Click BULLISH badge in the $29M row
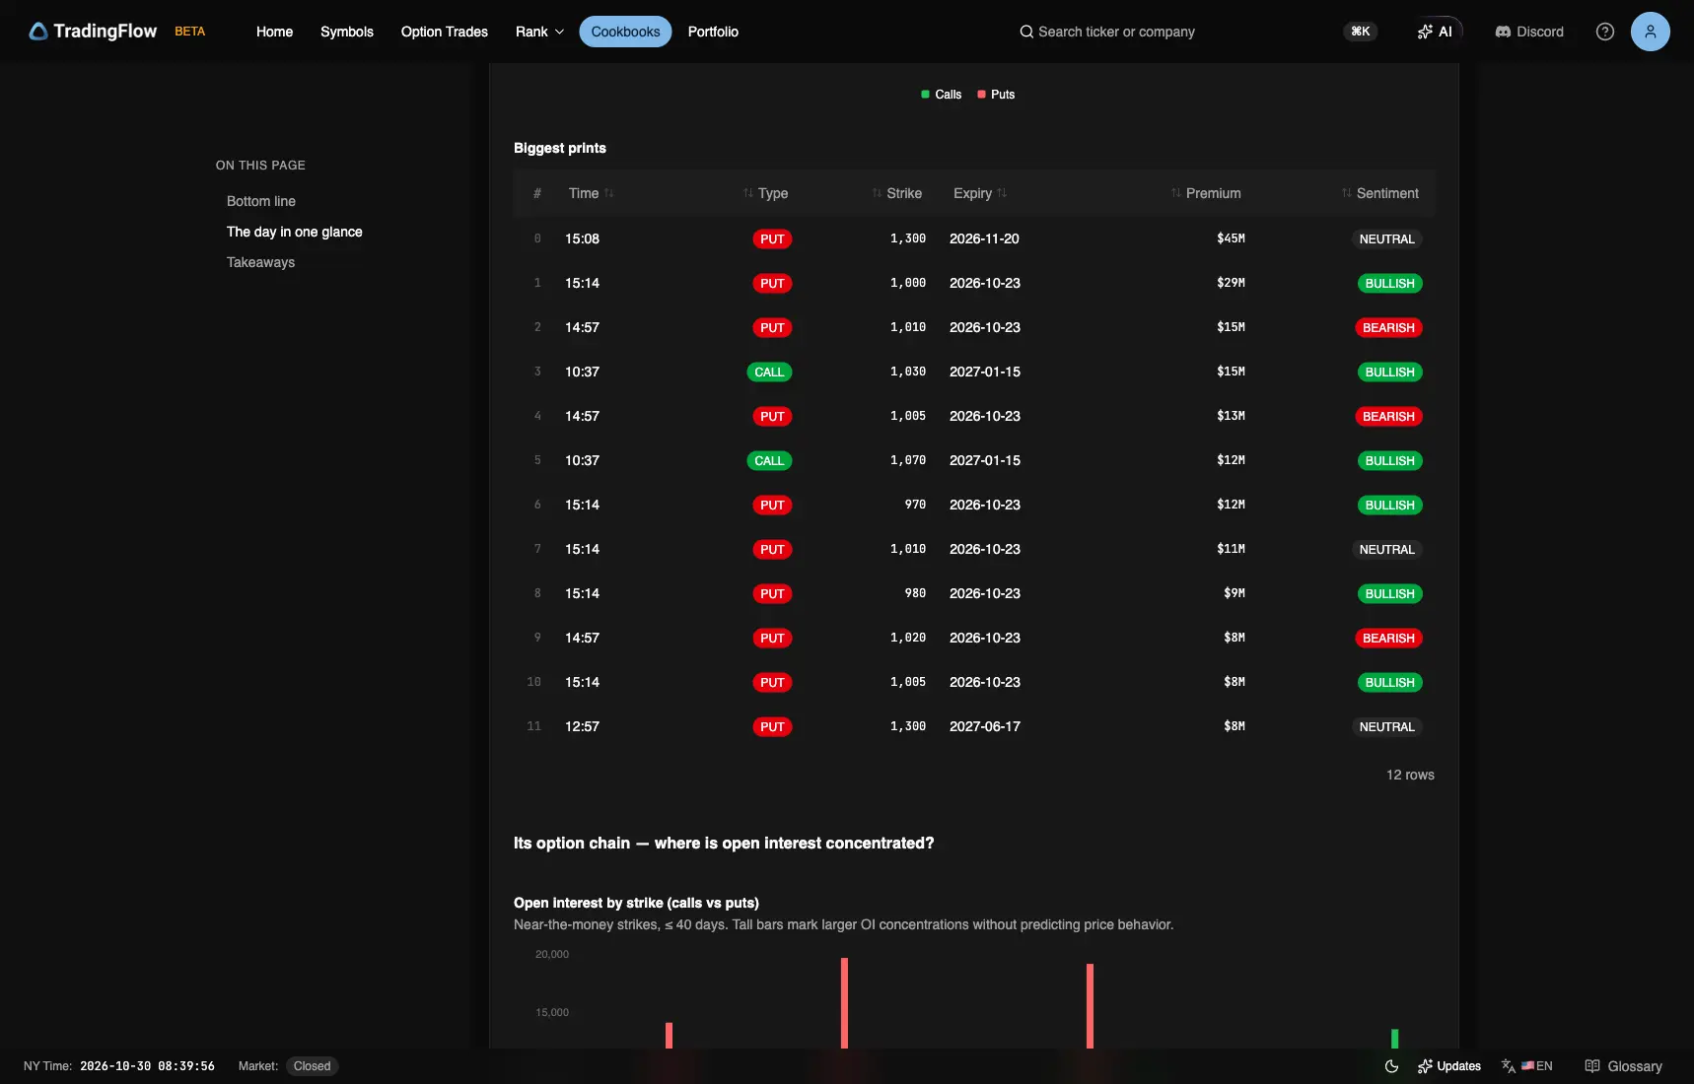 (1389, 283)
